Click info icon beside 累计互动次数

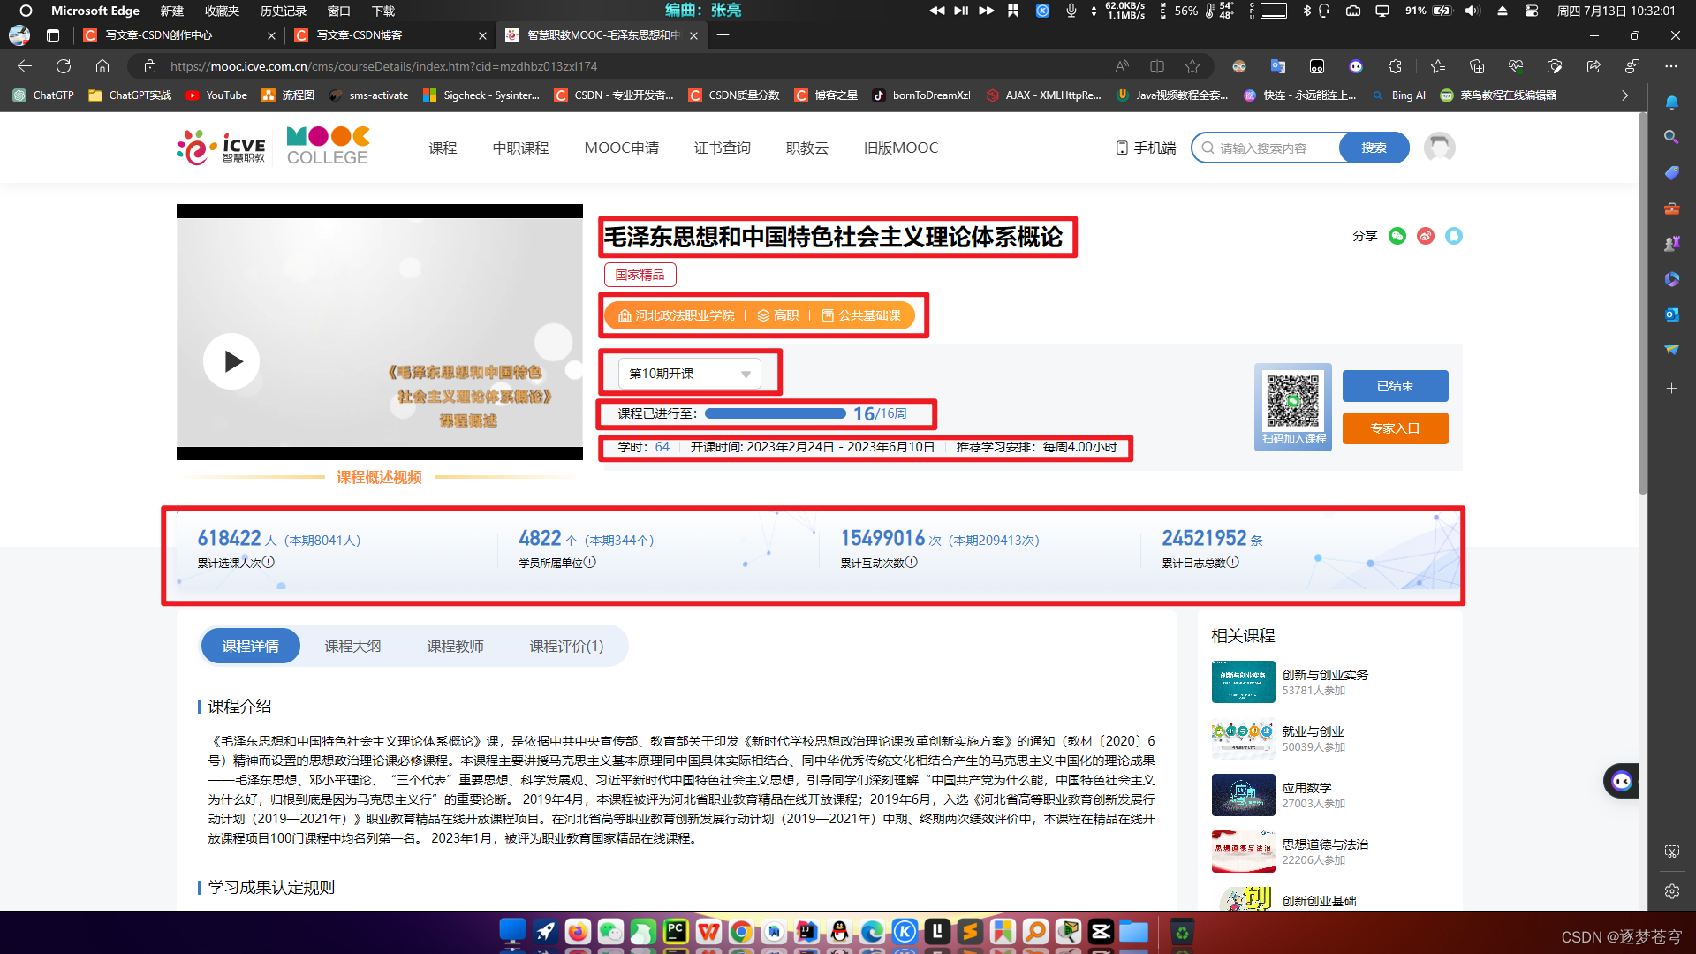(x=912, y=562)
